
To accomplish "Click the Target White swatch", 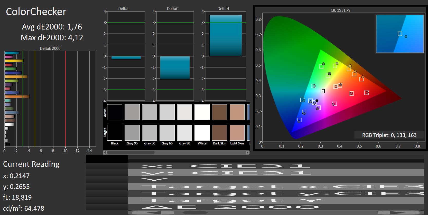I will [x=202, y=132].
